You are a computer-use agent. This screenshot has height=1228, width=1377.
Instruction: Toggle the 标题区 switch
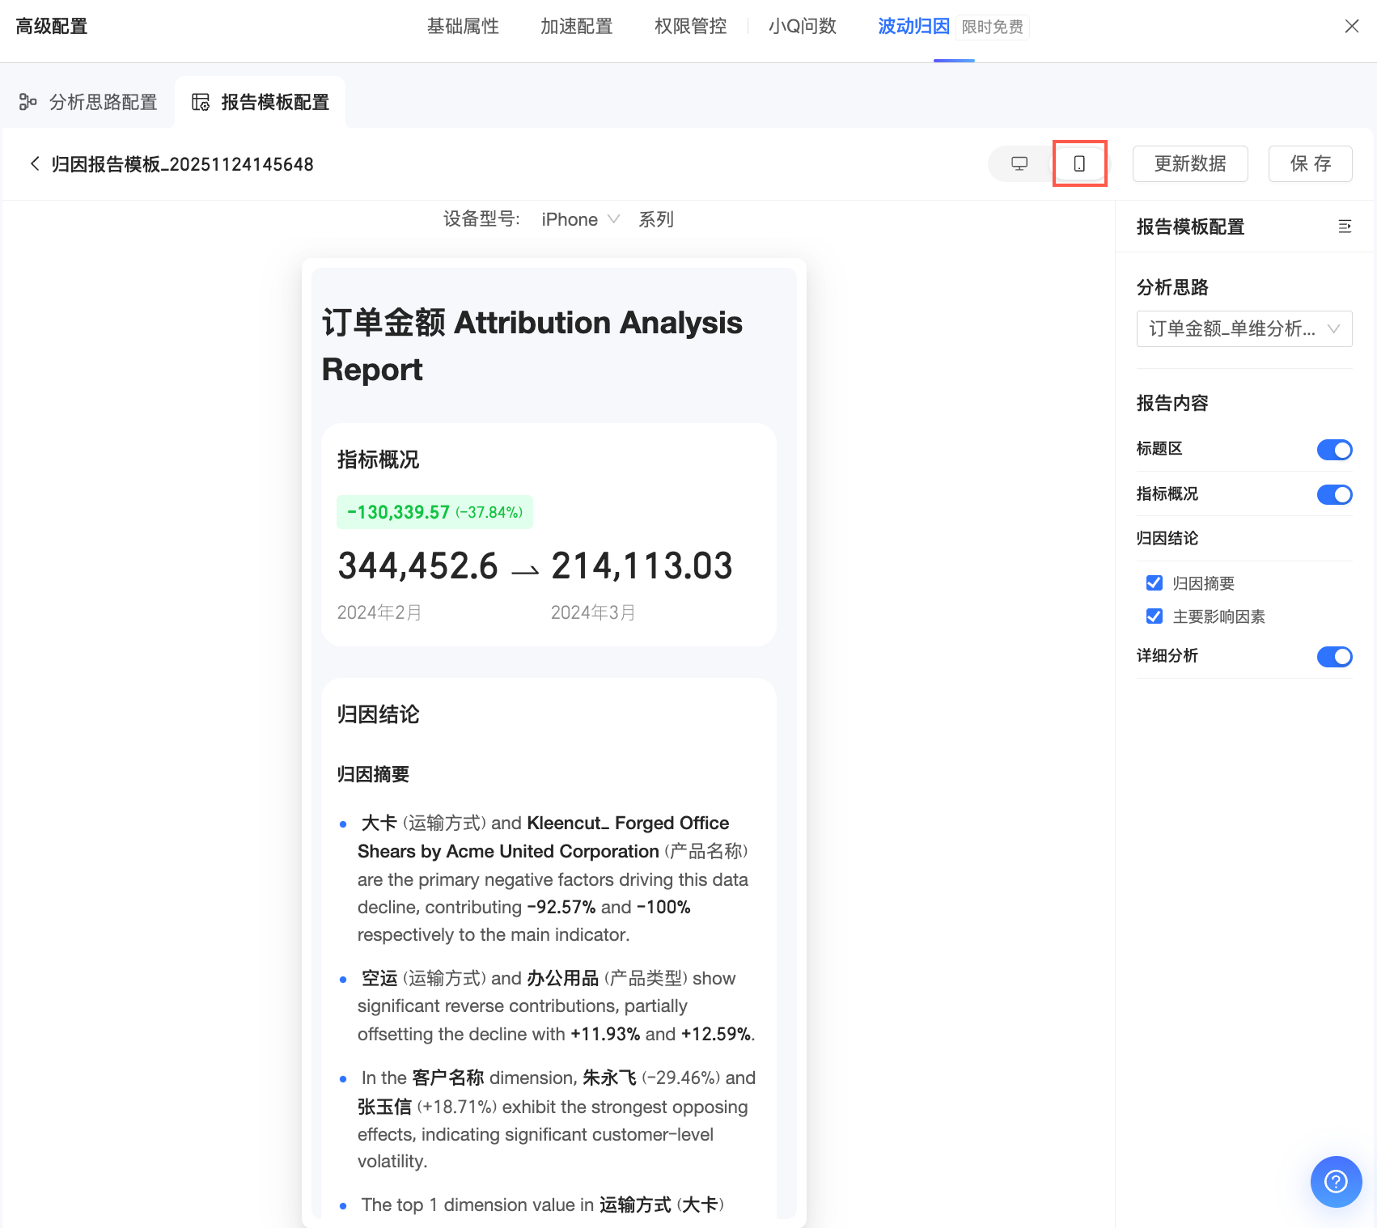pos(1334,450)
